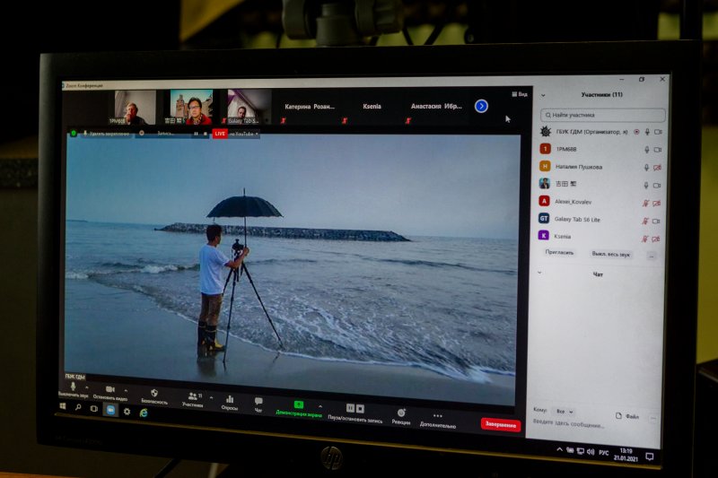The image size is (718, 478).
Task: Show next video thumbnails with blue arrow
Action: point(481,106)
